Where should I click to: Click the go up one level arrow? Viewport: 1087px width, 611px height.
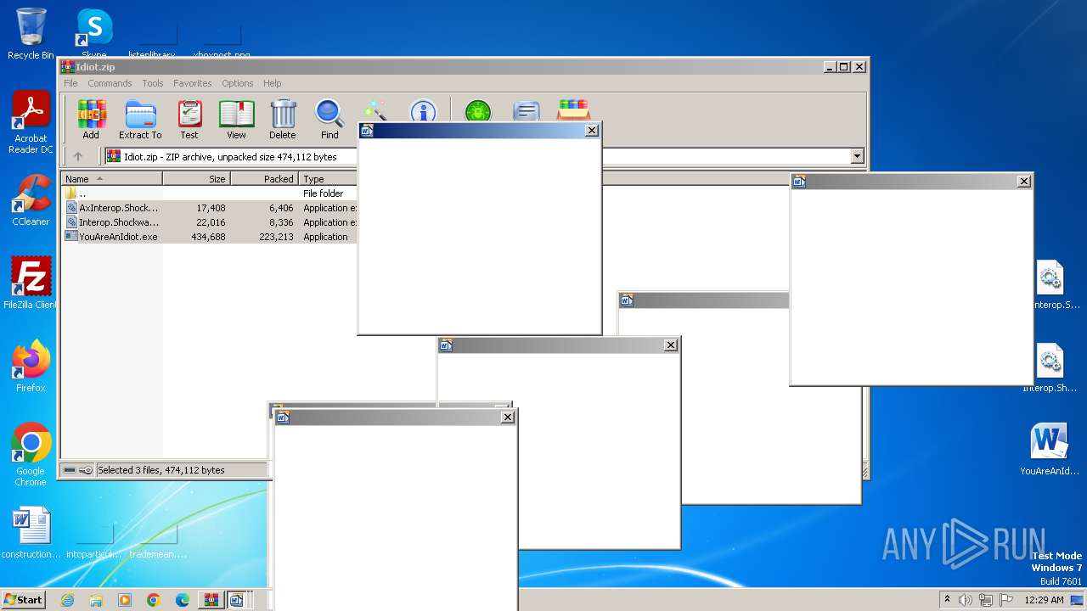[78, 156]
